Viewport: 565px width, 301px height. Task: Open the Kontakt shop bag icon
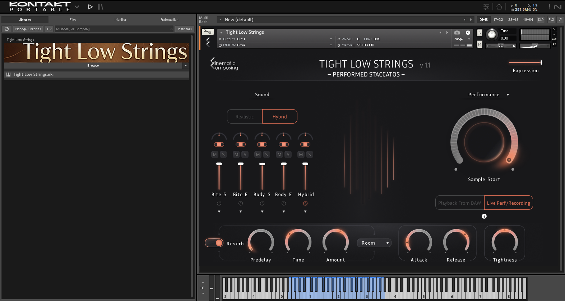(499, 7)
